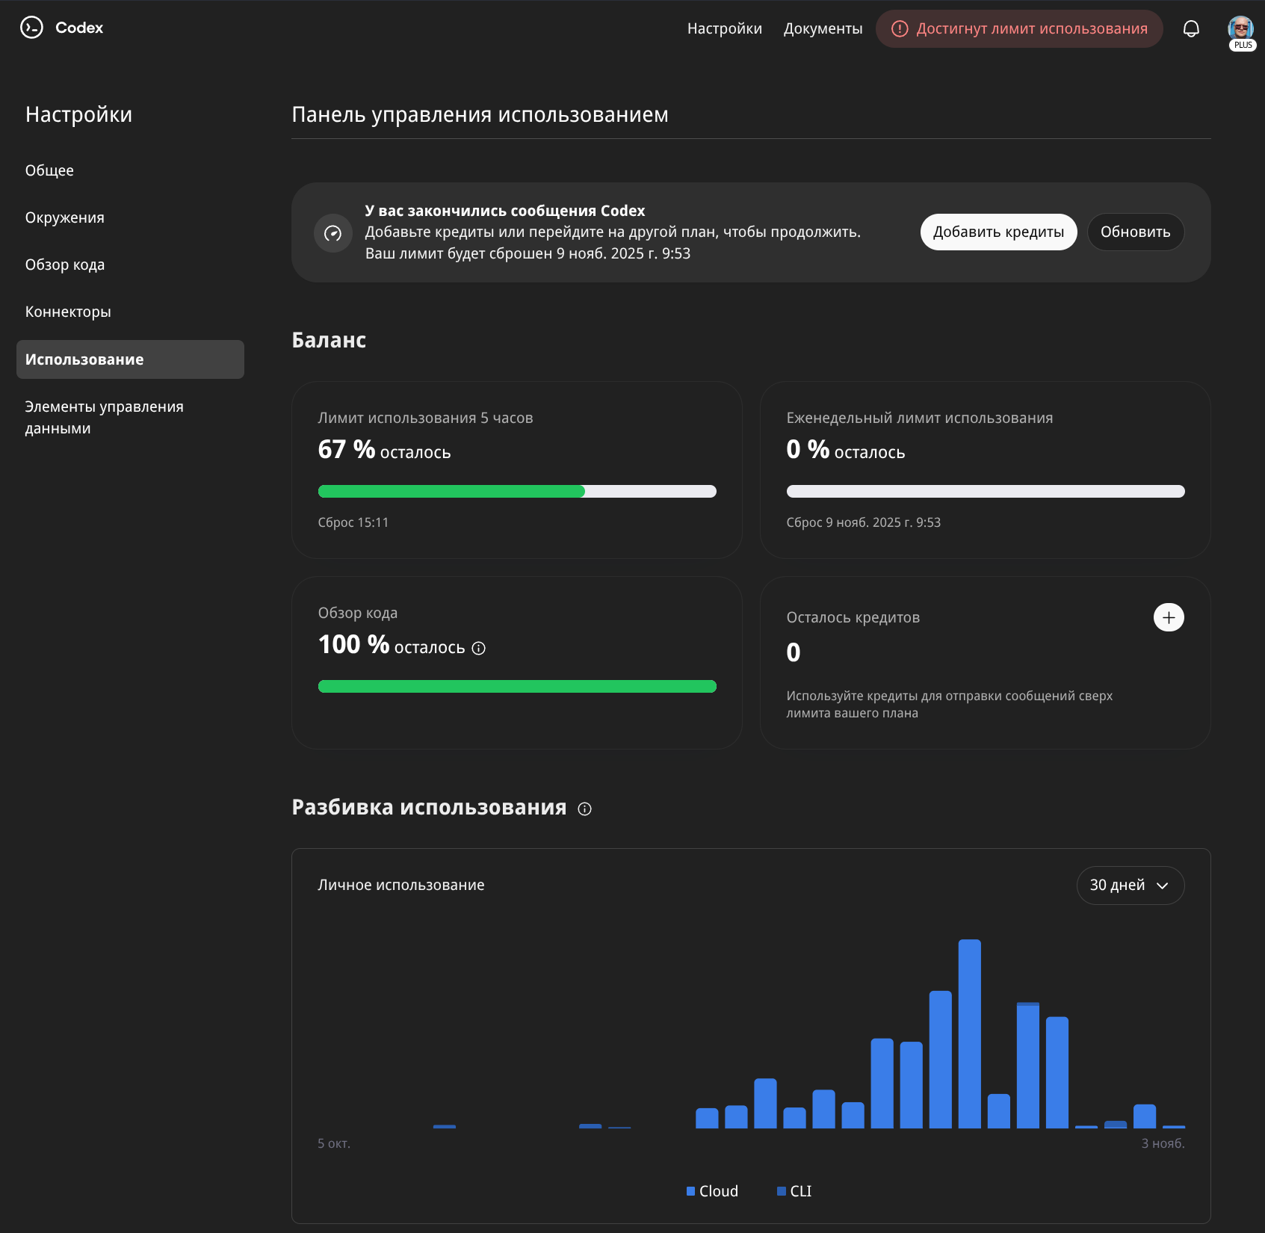Switch to Коннекторы in the sidebar
The height and width of the screenshot is (1233, 1265).
click(x=68, y=312)
